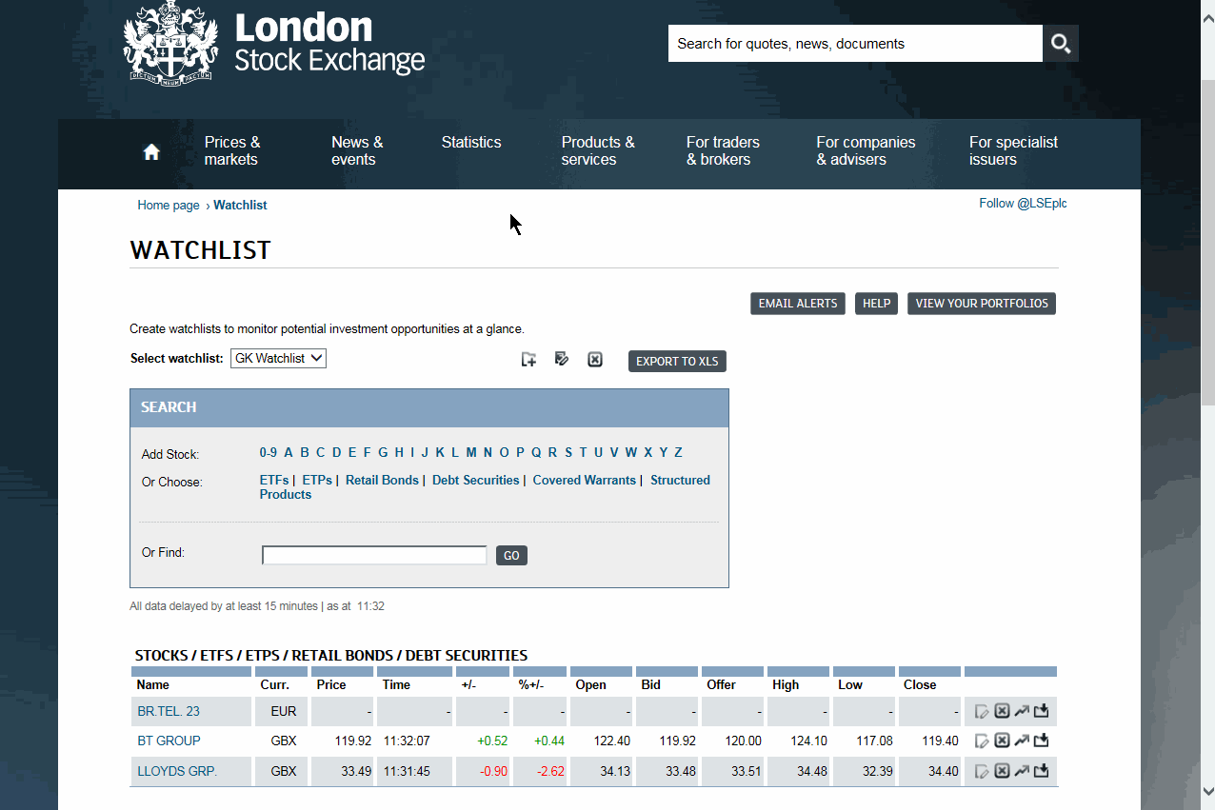This screenshot has width=1215, height=810.
Task: Click the scrollbar down arrow
Action: 1207,790
